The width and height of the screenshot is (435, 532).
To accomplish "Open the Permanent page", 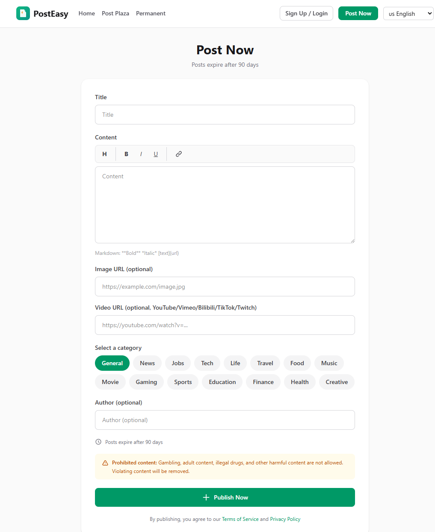I will tap(151, 13).
